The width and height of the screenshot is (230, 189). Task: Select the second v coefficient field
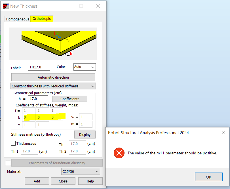[43, 125]
